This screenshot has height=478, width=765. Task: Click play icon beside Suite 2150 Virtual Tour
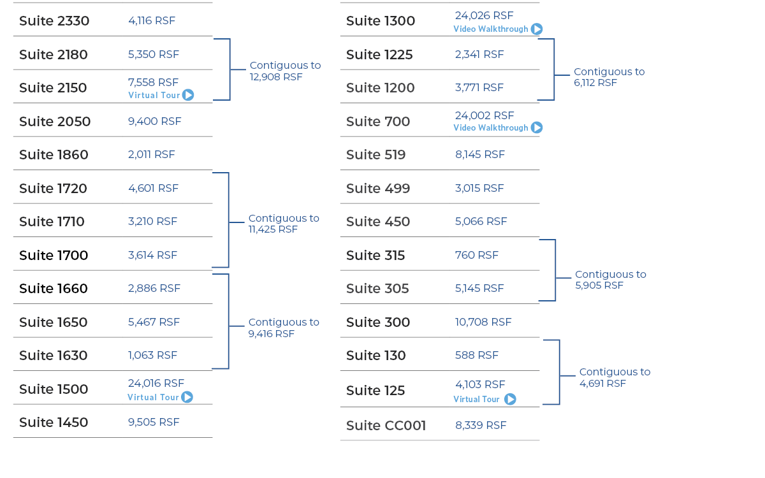click(x=188, y=95)
